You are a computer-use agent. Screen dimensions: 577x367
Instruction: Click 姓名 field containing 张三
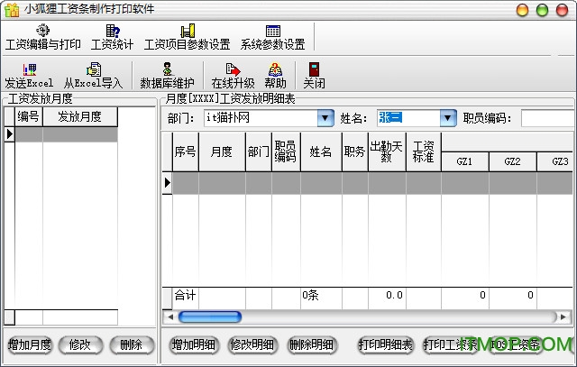coord(408,118)
